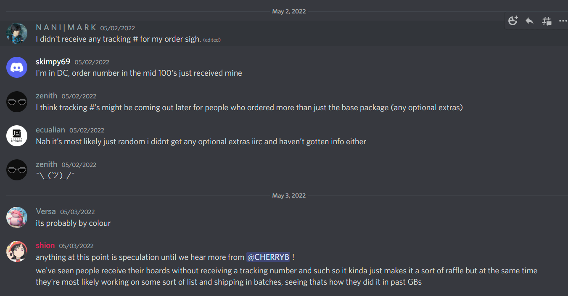The image size is (568, 296).
Task: Click the skimpy69 username
Action: click(x=53, y=62)
